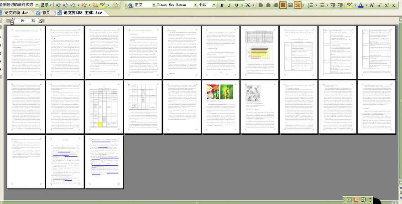
Task: Click the select browse object button
Action: (x=401, y=192)
